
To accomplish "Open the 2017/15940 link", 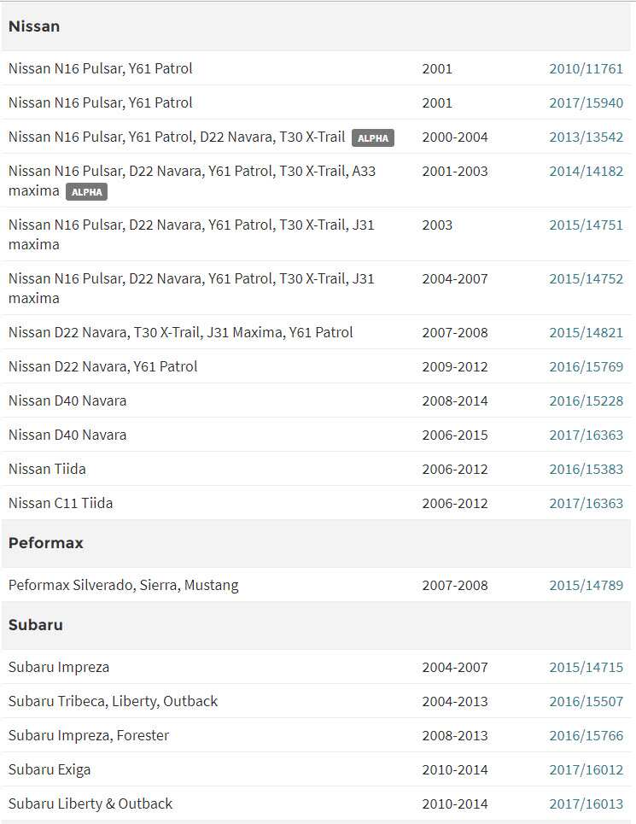I will 586,103.
